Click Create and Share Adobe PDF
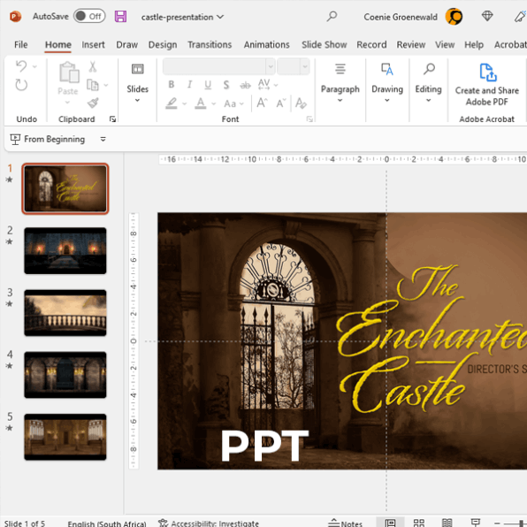 click(487, 85)
